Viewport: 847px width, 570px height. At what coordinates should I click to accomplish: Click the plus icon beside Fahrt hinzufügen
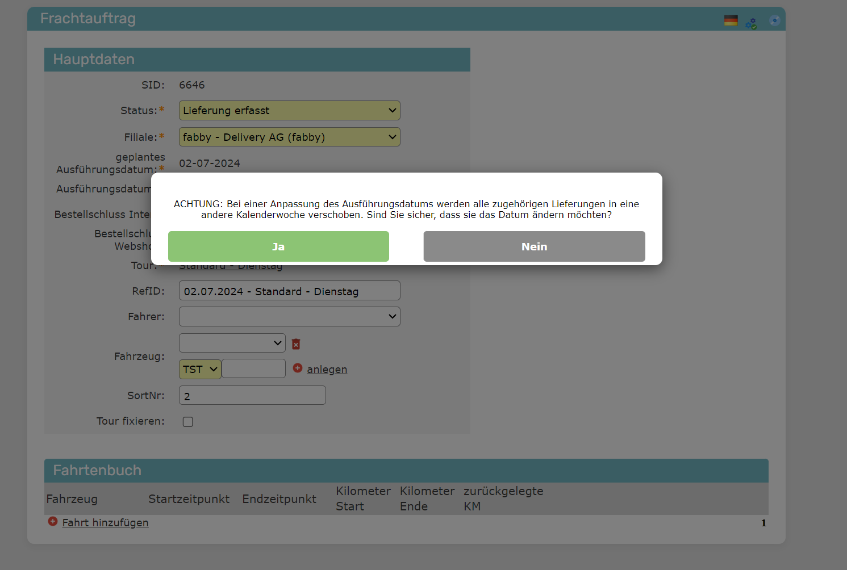53,522
